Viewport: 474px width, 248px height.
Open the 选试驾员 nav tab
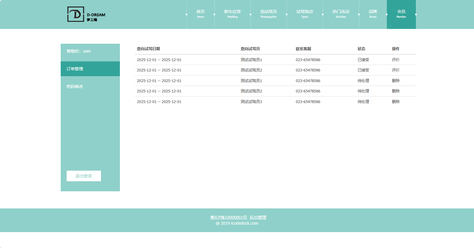[269, 14]
